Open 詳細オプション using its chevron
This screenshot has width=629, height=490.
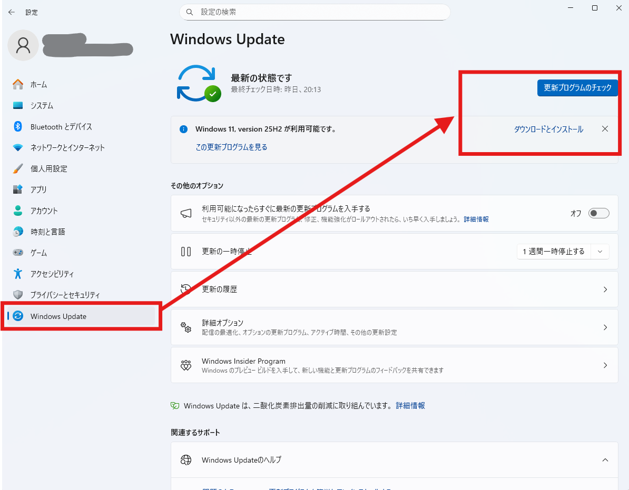pyautogui.click(x=605, y=327)
